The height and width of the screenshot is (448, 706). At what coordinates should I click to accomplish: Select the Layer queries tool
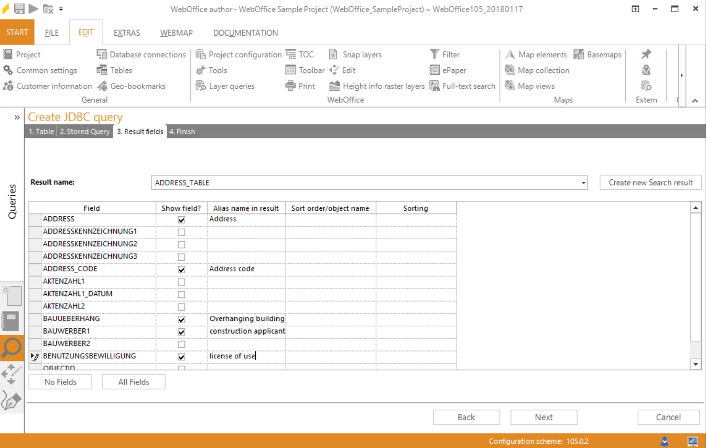tap(229, 86)
